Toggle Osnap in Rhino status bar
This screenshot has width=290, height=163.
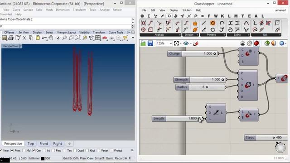tap(90, 158)
